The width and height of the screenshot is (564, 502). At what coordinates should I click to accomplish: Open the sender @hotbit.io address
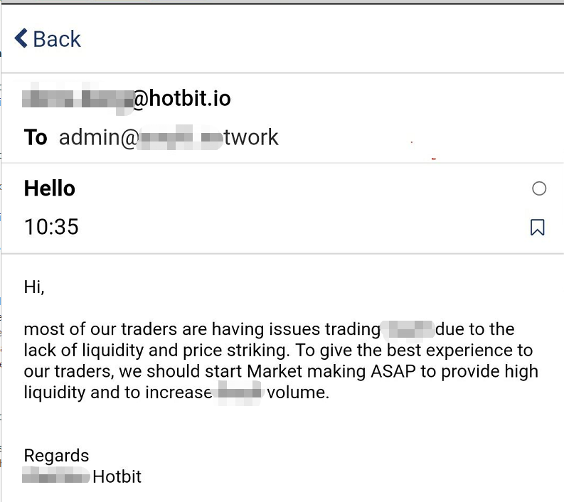pos(181,99)
